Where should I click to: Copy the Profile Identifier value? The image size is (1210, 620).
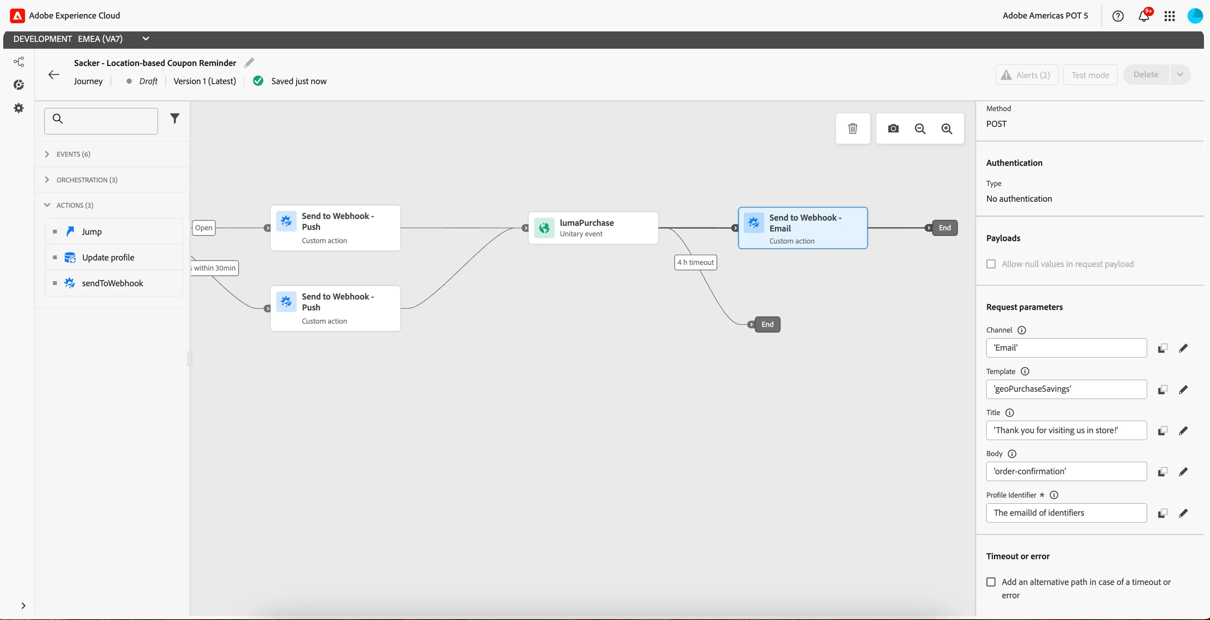[1162, 513]
